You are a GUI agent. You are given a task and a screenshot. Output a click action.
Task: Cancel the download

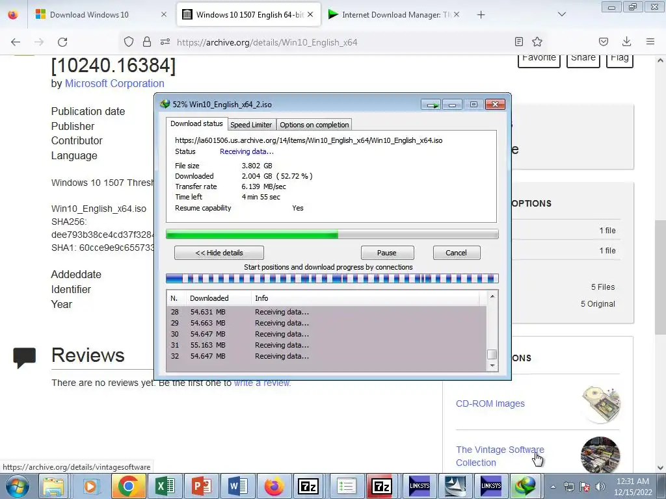pos(457,253)
